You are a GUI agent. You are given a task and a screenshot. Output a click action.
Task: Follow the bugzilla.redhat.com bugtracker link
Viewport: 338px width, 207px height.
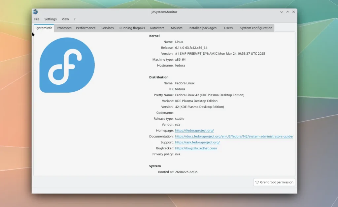coord(196,148)
